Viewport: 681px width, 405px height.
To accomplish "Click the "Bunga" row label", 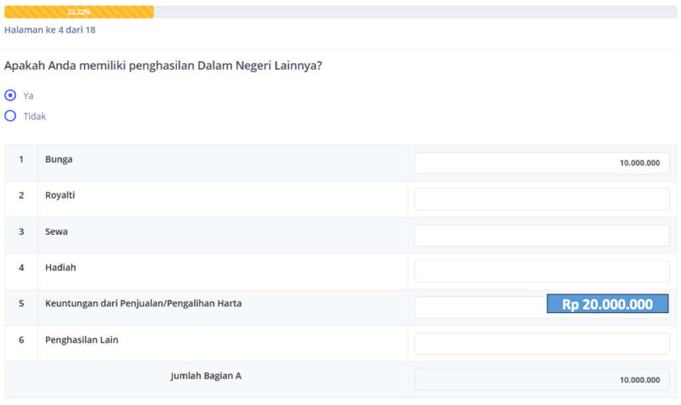I will (59, 160).
